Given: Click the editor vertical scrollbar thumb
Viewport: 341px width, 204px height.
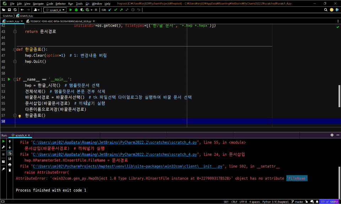Looking at the screenshot, I should click(339, 96).
